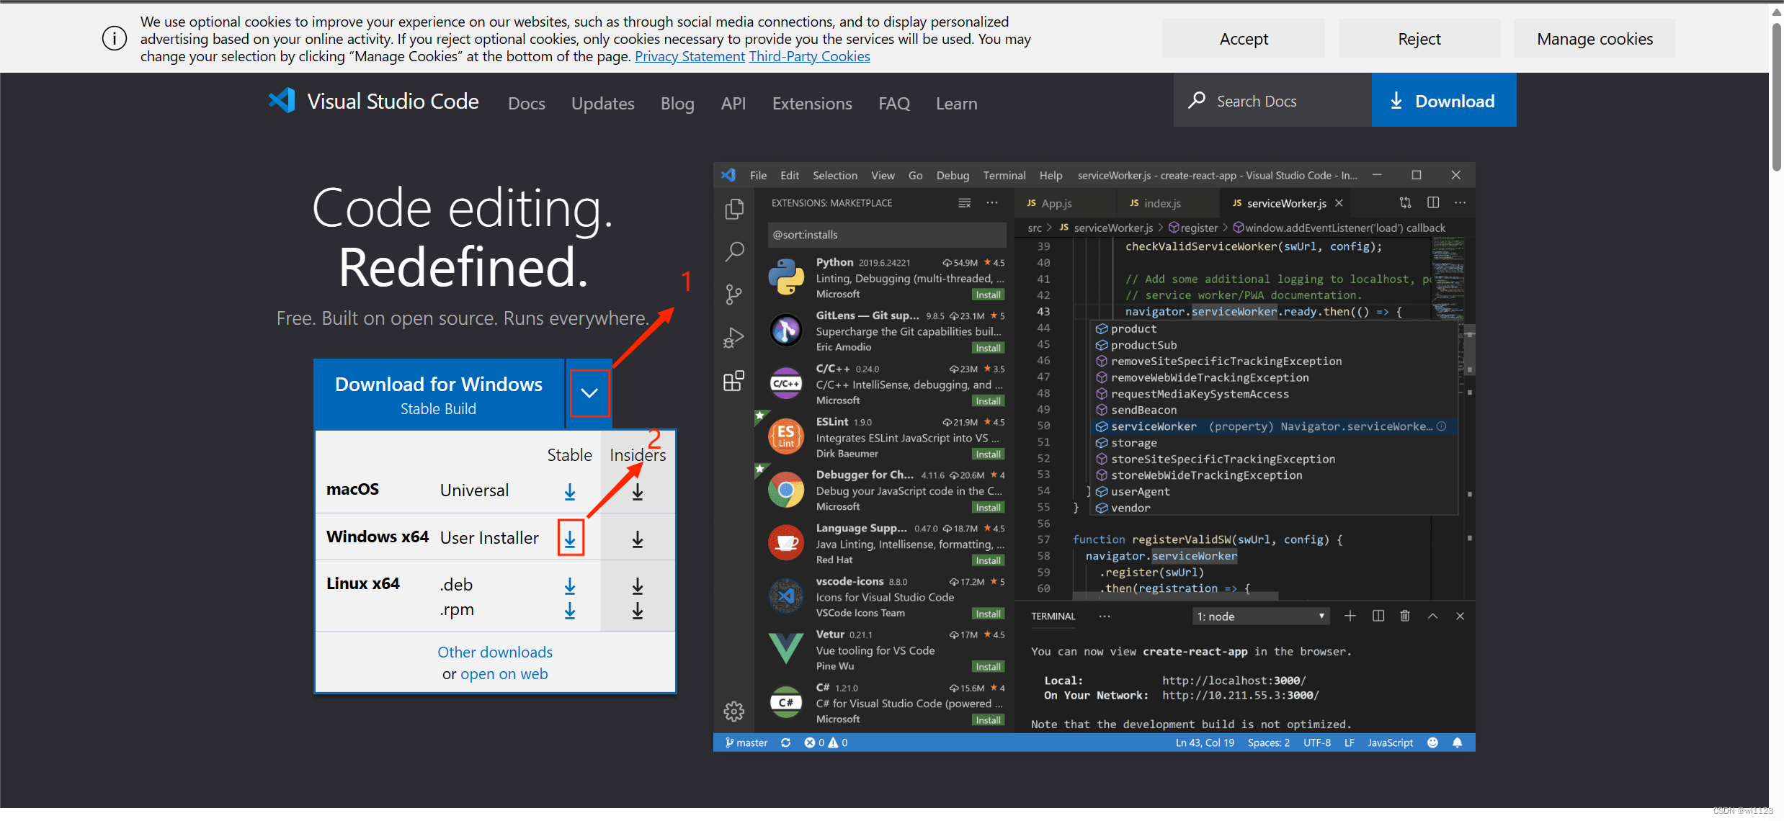Download Linux .deb Insiders build

click(x=638, y=586)
